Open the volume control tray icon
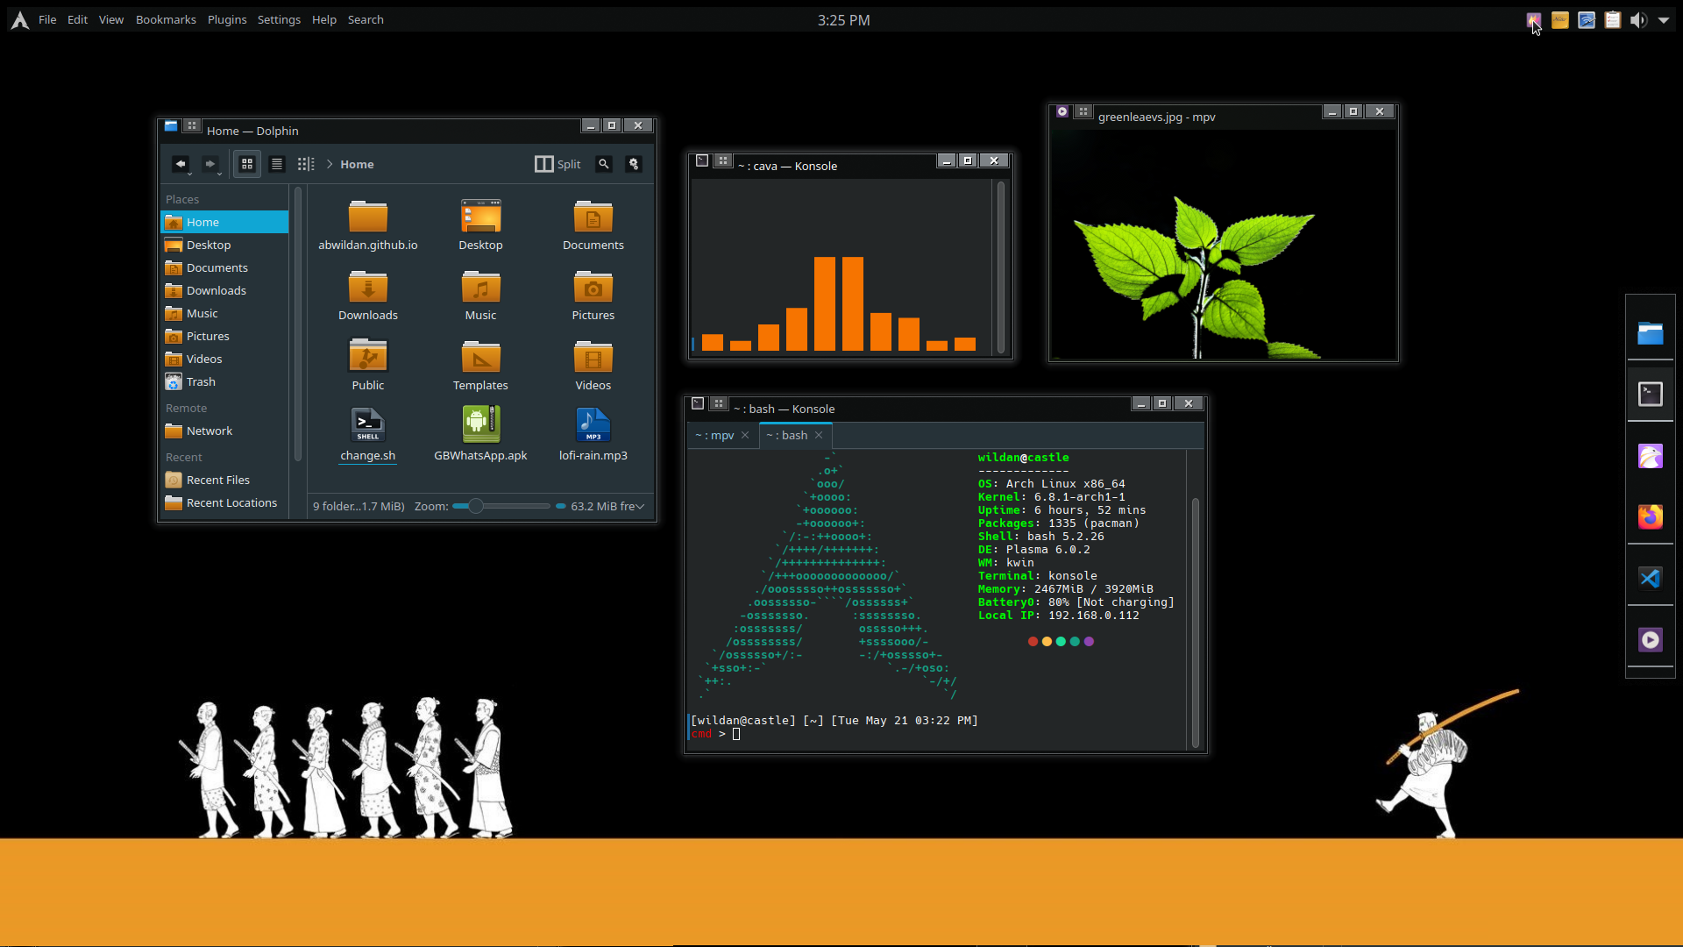Screen dimensions: 1683x947 pyautogui.click(x=1638, y=19)
